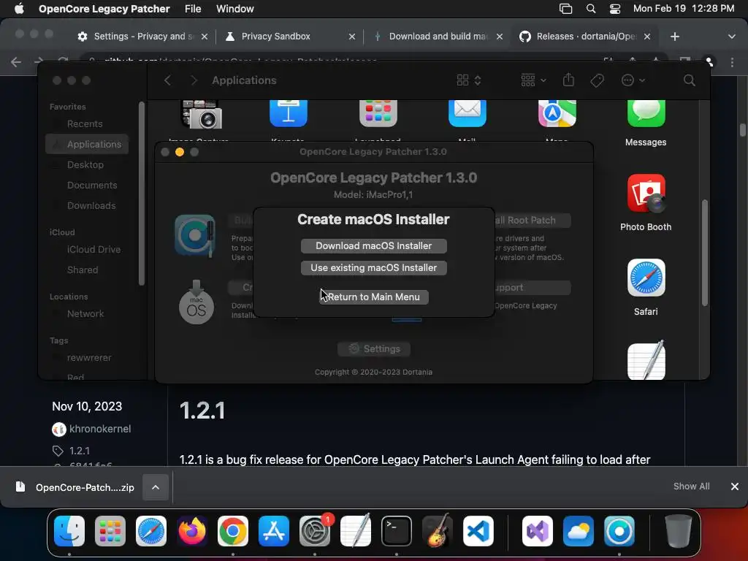Switch to Download and build macOS tab
Screen dimensions: 748x561
coord(438,37)
